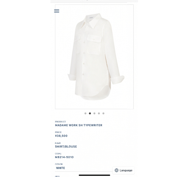
Task: Tap the shirt's left chest pocket
Action: coord(94,45)
